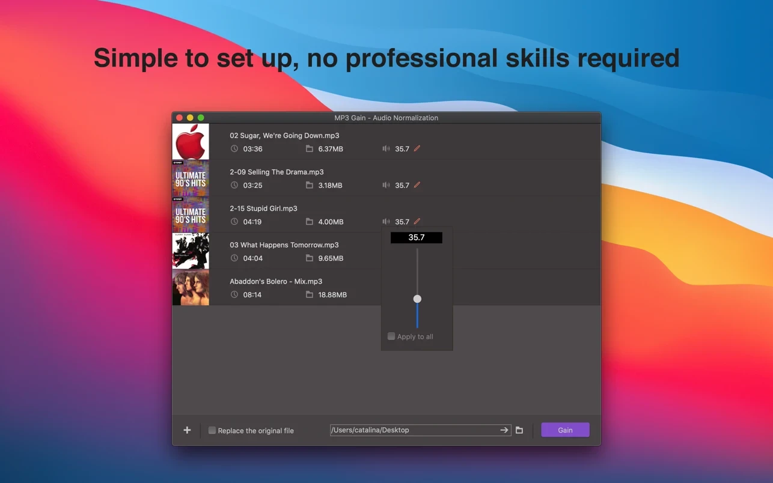Image resolution: width=773 pixels, height=483 pixels.
Task: Select Abaddon's Bolero - Mix.mp3 track
Action: click(276, 281)
